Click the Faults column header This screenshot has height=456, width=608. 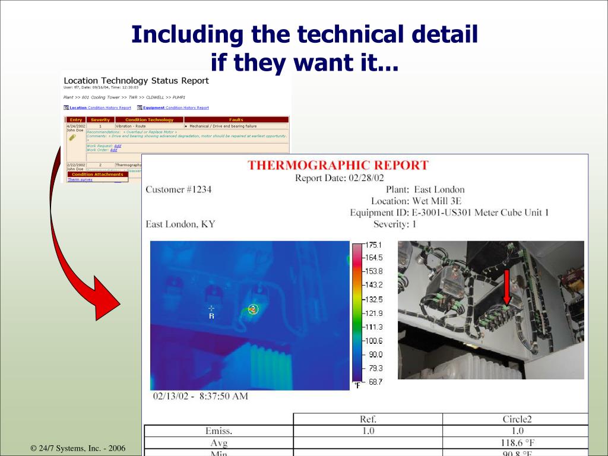[236, 120]
